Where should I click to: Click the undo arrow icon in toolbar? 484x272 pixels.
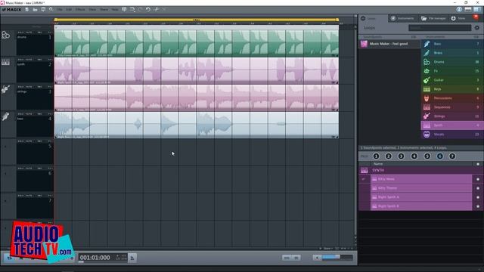click(x=148, y=10)
